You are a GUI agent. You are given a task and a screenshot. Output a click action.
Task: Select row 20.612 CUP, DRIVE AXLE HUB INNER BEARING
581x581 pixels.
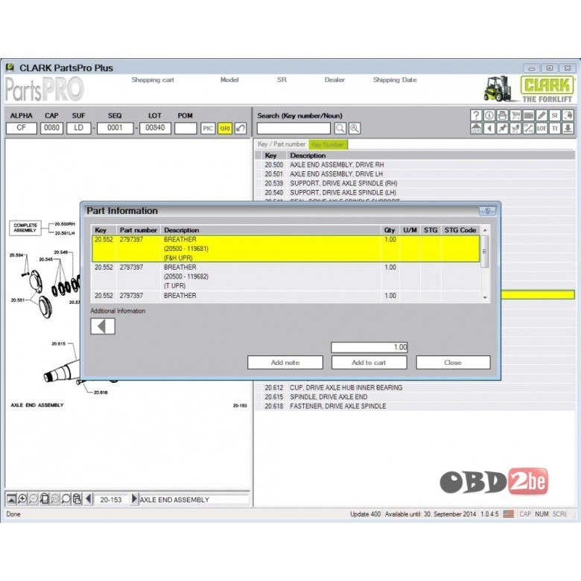[415, 387]
